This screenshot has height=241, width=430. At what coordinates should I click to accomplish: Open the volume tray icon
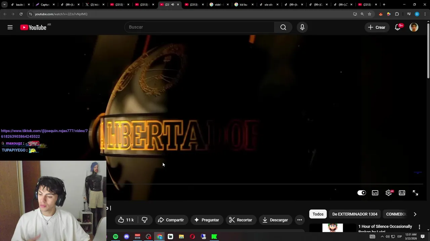[387, 237]
